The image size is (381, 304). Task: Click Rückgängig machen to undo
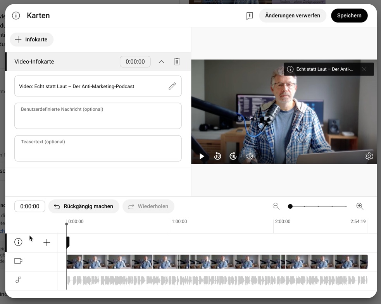pyautogui.click(x=84, y=206)
